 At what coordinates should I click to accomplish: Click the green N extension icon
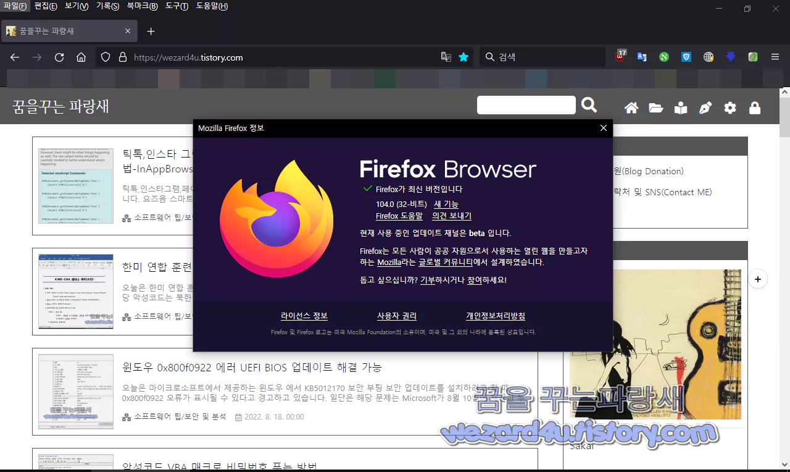[x=664, y=57]
